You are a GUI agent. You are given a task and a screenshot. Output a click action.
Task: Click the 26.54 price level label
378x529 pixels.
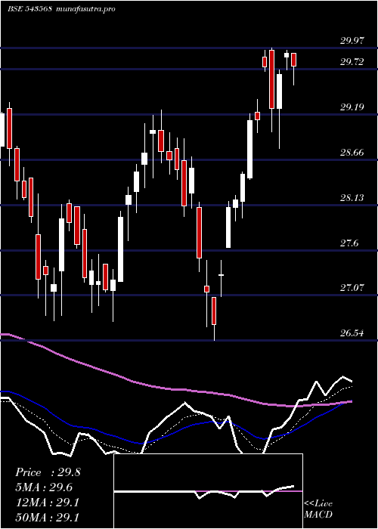(352, 334)
